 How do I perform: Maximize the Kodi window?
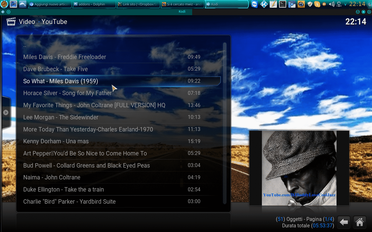(x=363, y=12)
